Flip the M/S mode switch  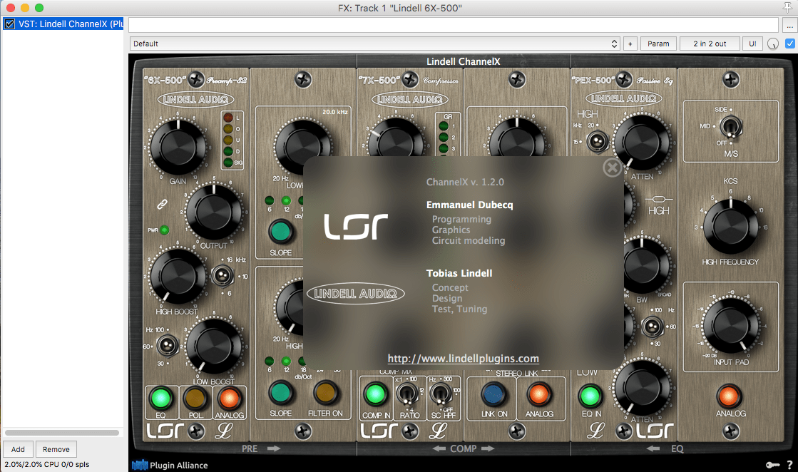pyautogui.click(x=731, y=127)
